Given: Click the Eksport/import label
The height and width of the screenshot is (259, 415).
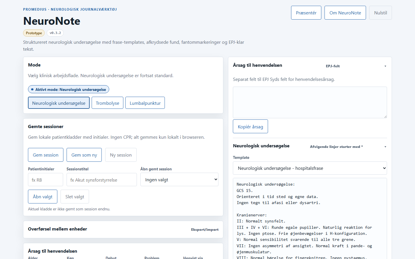Looking at the screenshot, I should coord(205,230).
